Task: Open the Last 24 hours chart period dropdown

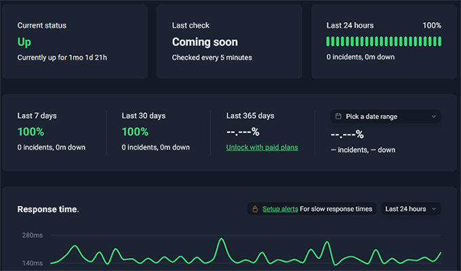Action: pos(410,209)
